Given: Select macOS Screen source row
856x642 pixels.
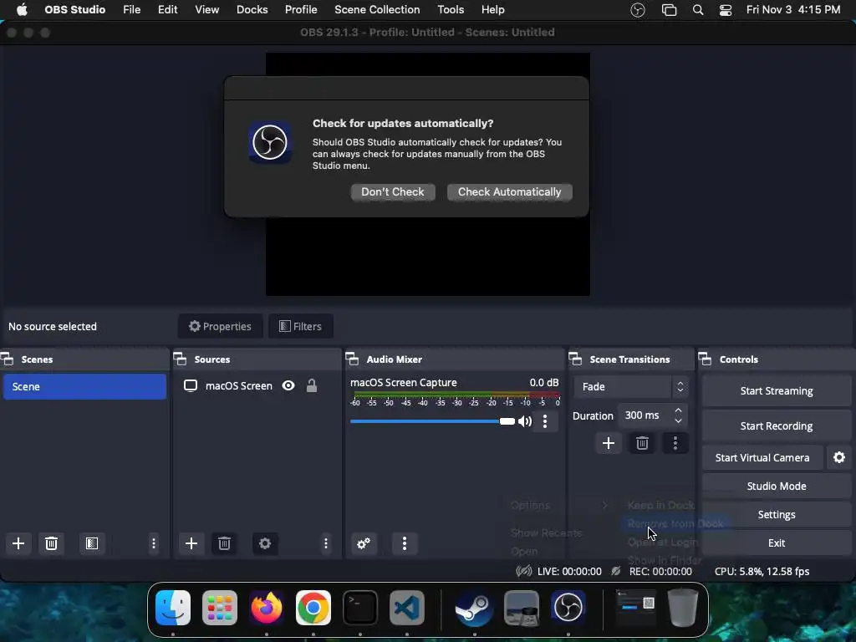Looking at the screenshot, I should [257, 386].
